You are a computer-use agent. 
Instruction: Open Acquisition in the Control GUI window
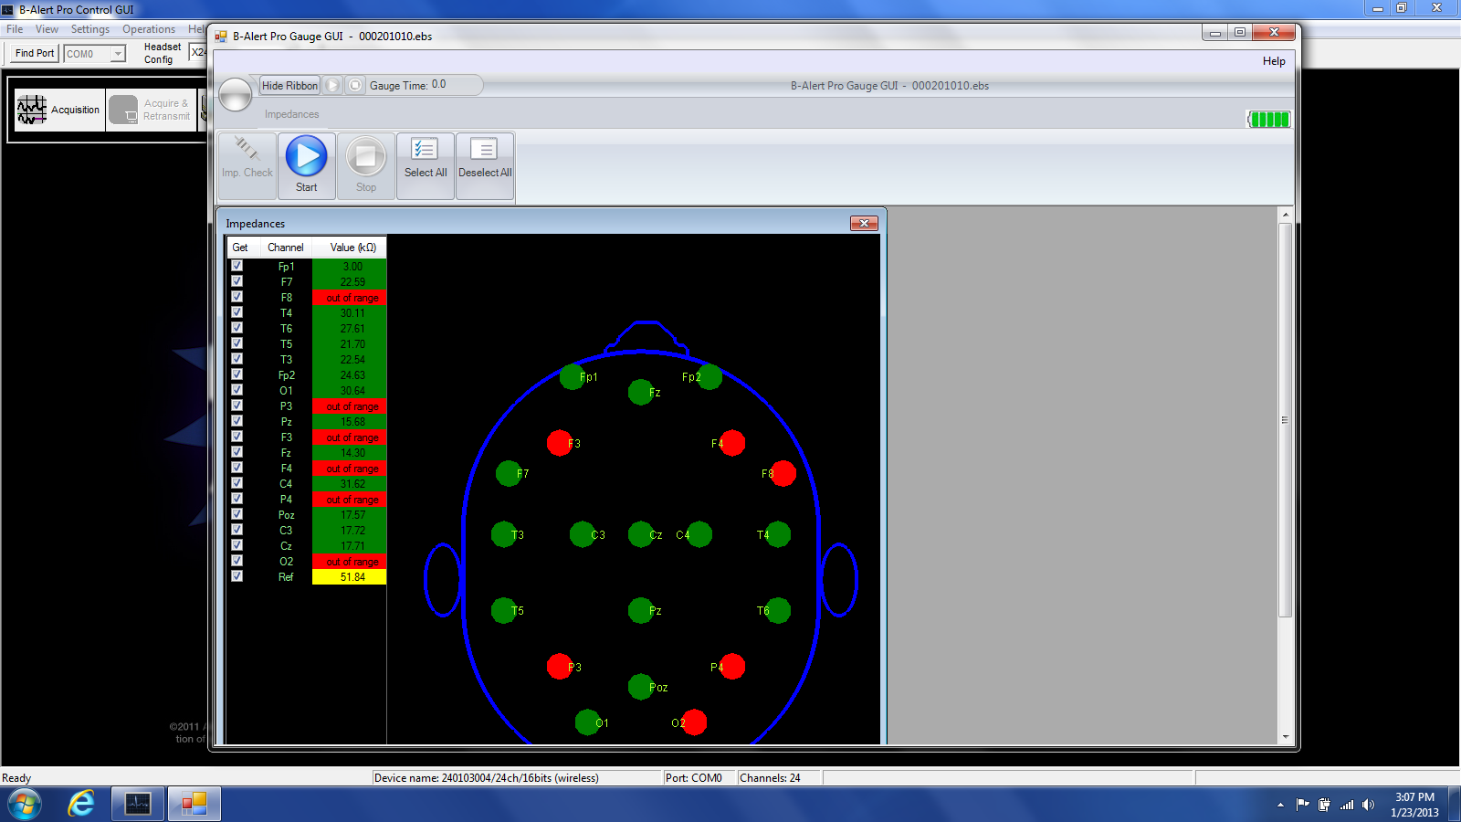60,110
